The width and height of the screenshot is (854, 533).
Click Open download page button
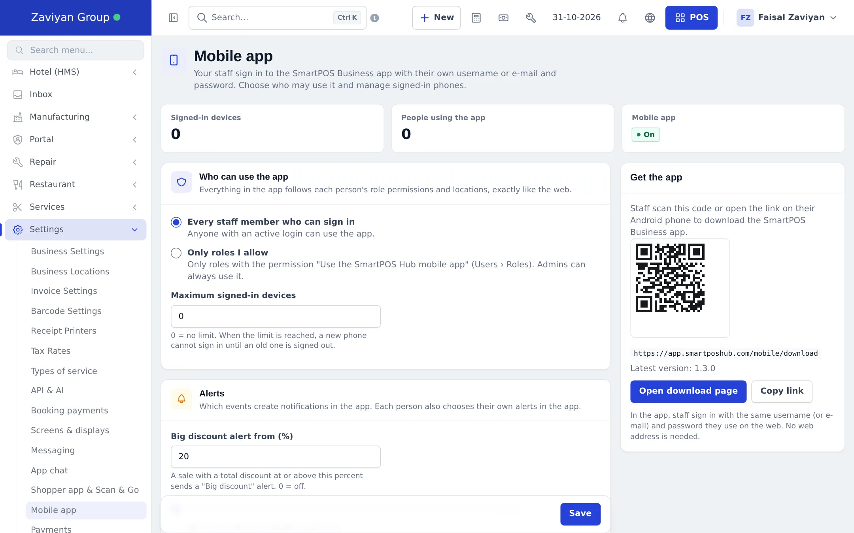coord(688,391)
